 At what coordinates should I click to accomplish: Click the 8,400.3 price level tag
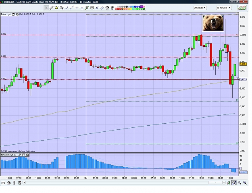pyautogui.click(x=243, y=79)
